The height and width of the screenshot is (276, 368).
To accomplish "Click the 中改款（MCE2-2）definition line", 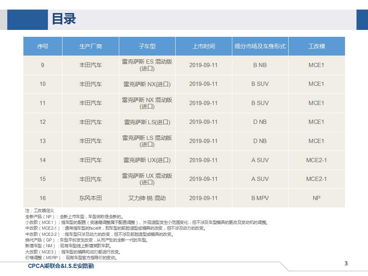I will pyautogui.click(x=100, y=234).
